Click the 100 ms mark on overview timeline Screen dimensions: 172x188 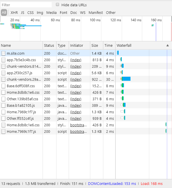(x=95, y=20)
